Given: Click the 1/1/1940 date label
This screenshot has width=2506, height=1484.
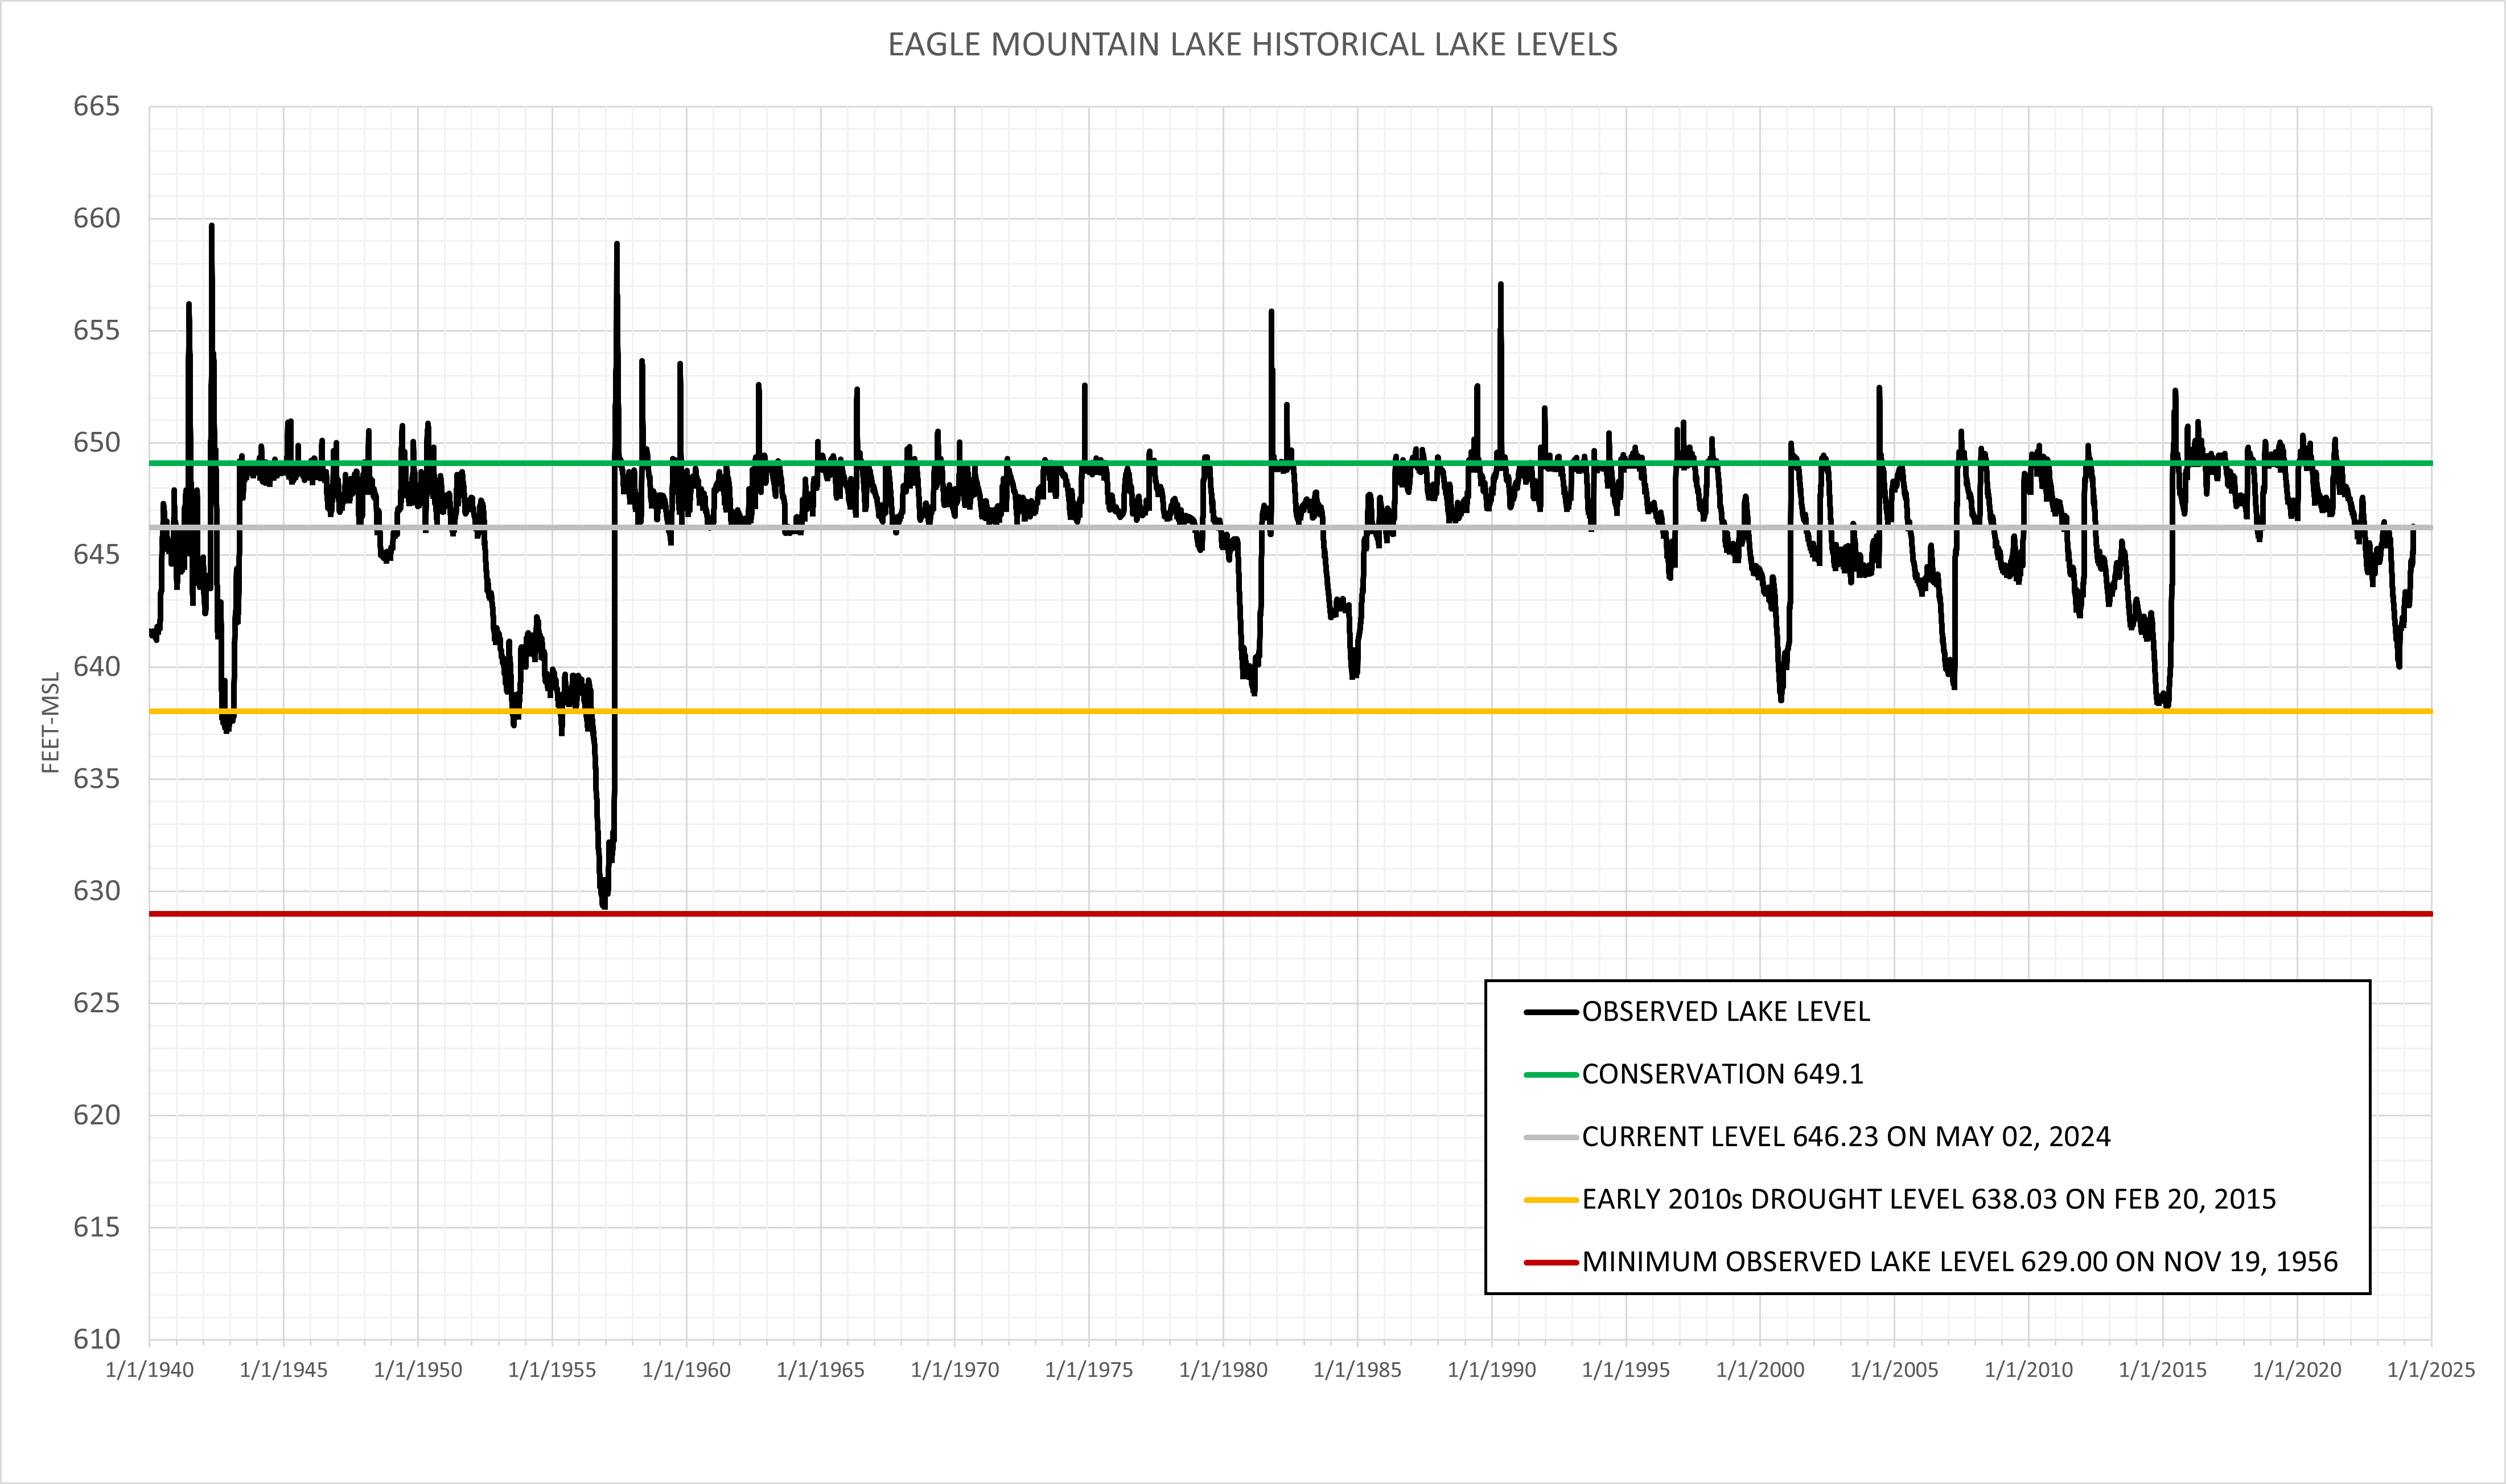Looking at the screenshot, I should coord(150,1370).
